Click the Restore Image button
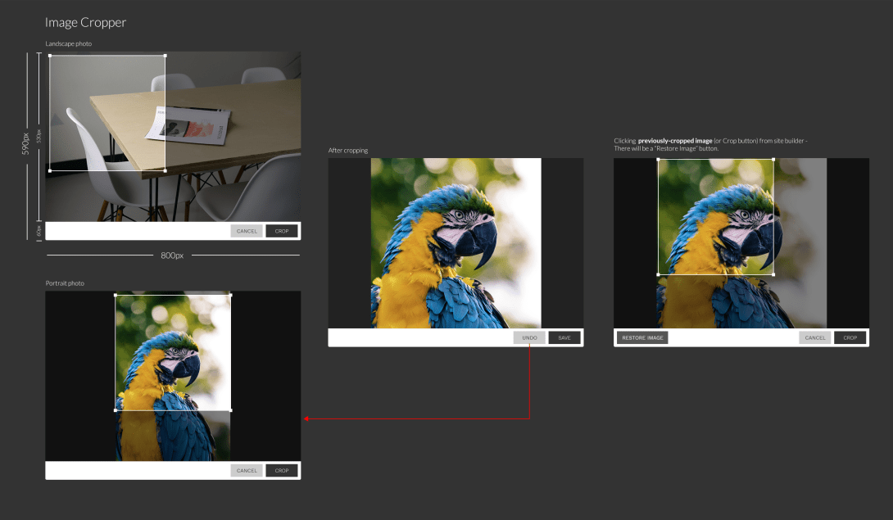Screen dimensions: 893x520 [x=642, y=337]
